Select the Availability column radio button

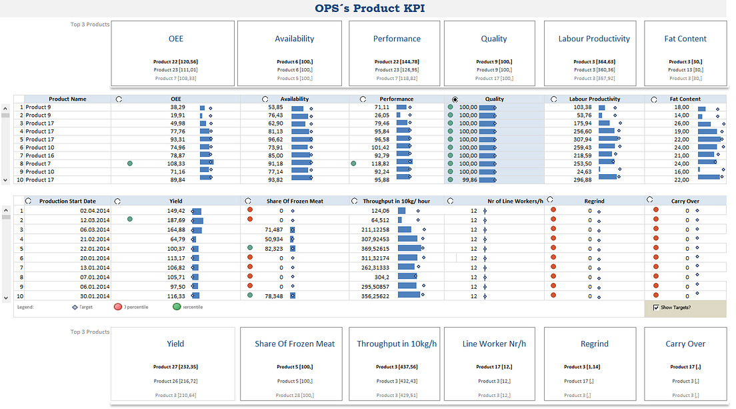(x=265, y=99)
